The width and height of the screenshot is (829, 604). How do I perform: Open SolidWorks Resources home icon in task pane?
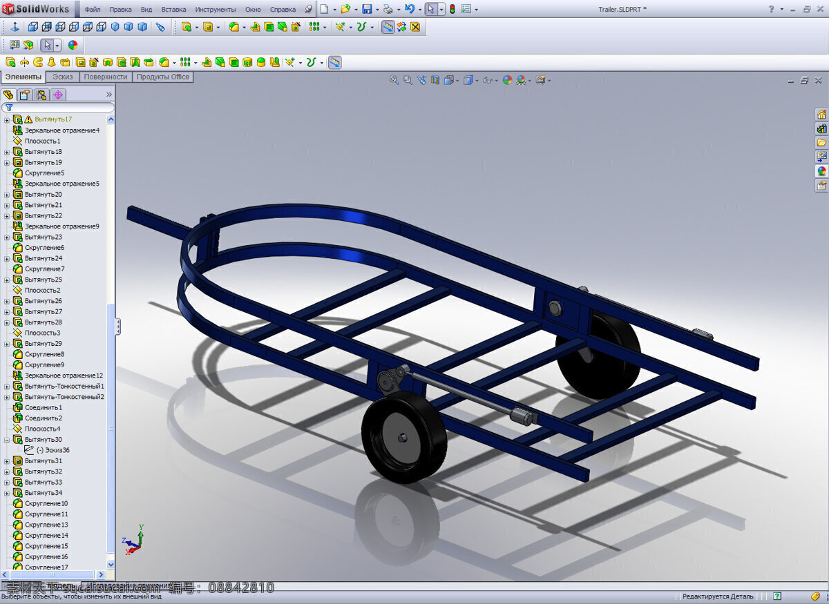(821, 115)
